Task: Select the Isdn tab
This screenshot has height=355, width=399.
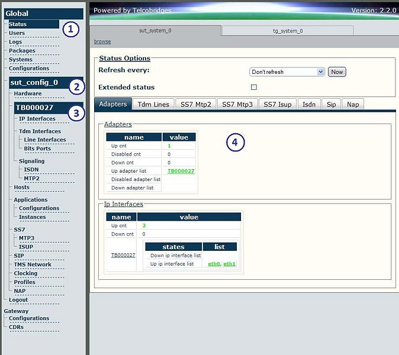Action: 309,105
